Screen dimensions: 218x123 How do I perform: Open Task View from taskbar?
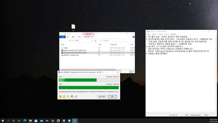[x=19, y=121]
